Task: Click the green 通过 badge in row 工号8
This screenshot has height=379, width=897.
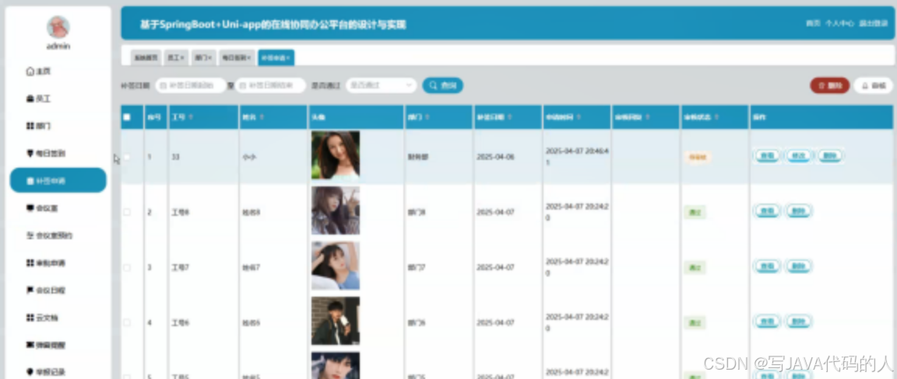Action: (695, 212)
